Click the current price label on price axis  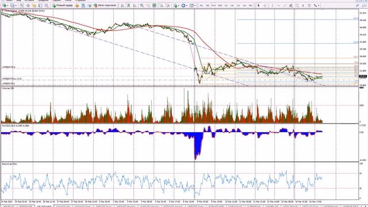pyautogui.click(x=363, y=76)
